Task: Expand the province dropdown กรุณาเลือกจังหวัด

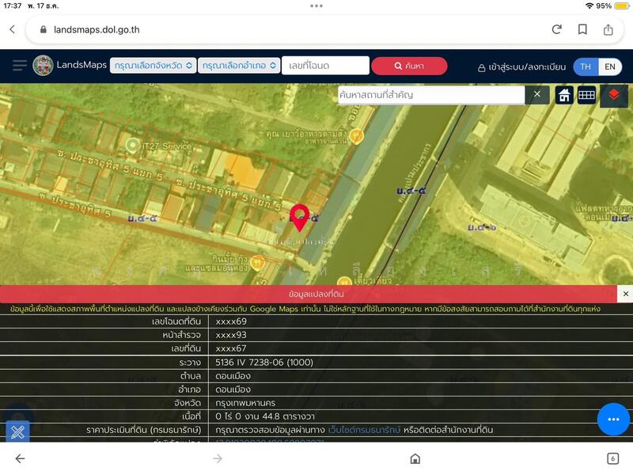Action: point(154,66)
